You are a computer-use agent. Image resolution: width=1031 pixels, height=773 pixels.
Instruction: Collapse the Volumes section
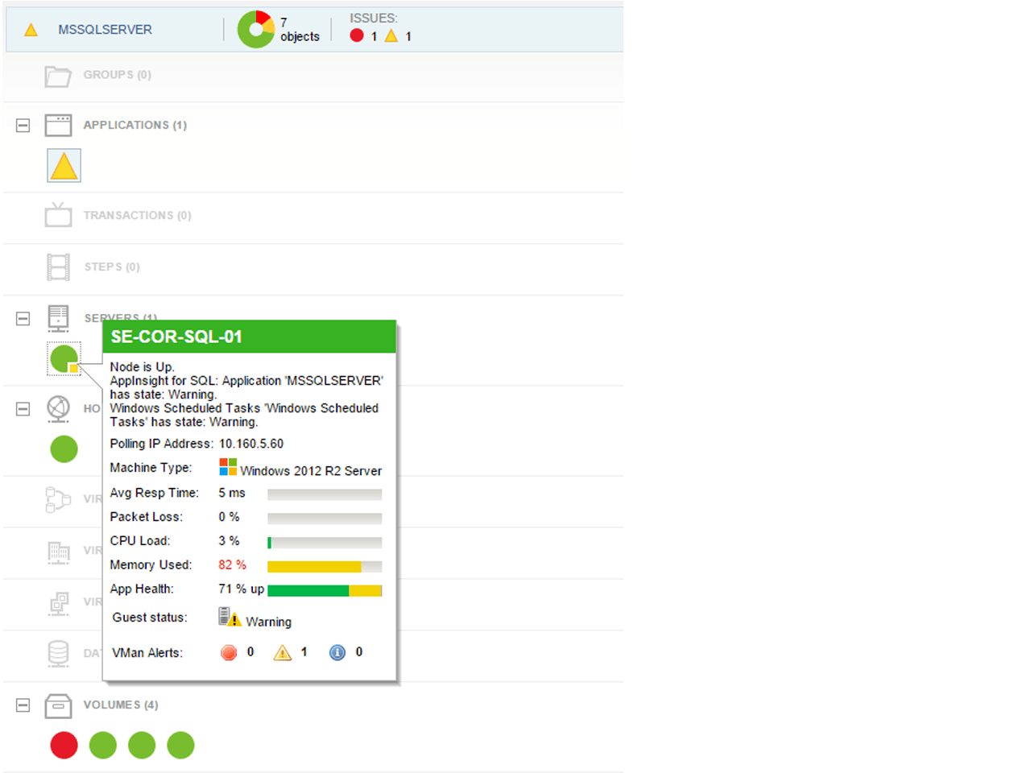23,705
